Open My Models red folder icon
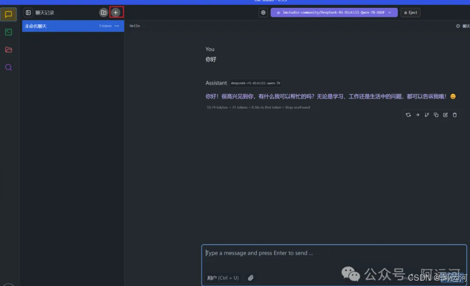Viewport: 470px width, 286px height. pyautogui.click(x=8, y=50)
